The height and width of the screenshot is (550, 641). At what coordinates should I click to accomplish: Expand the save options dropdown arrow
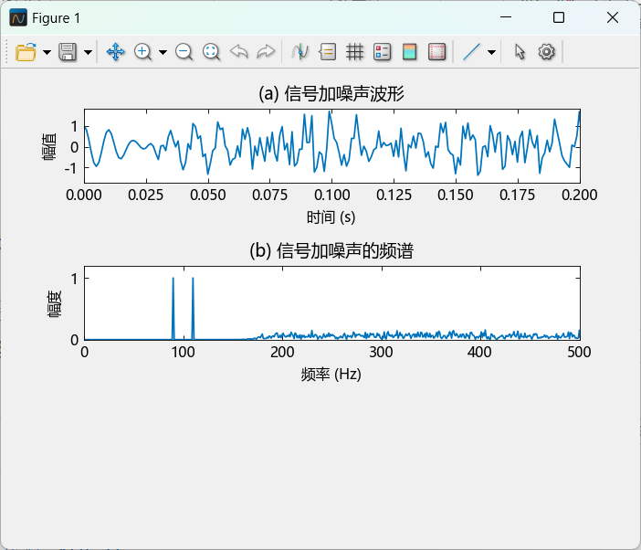coord(88,52)
